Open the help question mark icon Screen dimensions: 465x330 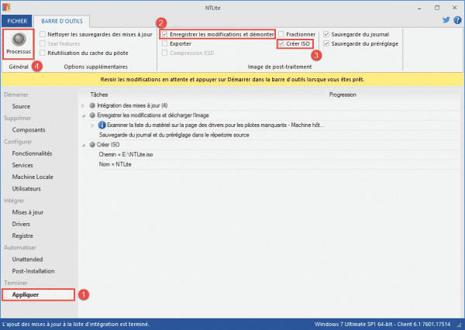pyautogui.click(x=457, y=20)
